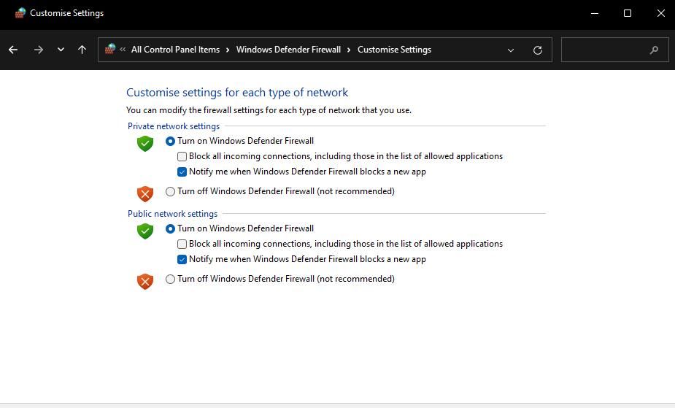Enable Block all incoming connections for public network
The image size is (675, 408).
tap(182, 244)
